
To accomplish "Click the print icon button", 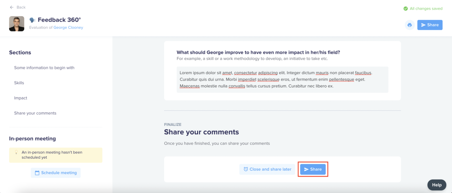I will [x=410, y=25].
